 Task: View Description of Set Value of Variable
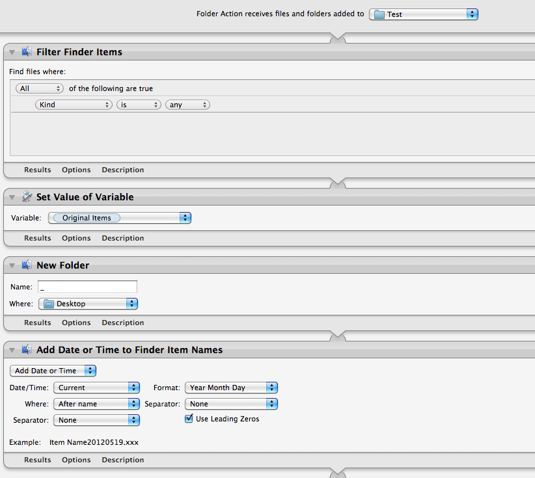(x=122, y=237)
